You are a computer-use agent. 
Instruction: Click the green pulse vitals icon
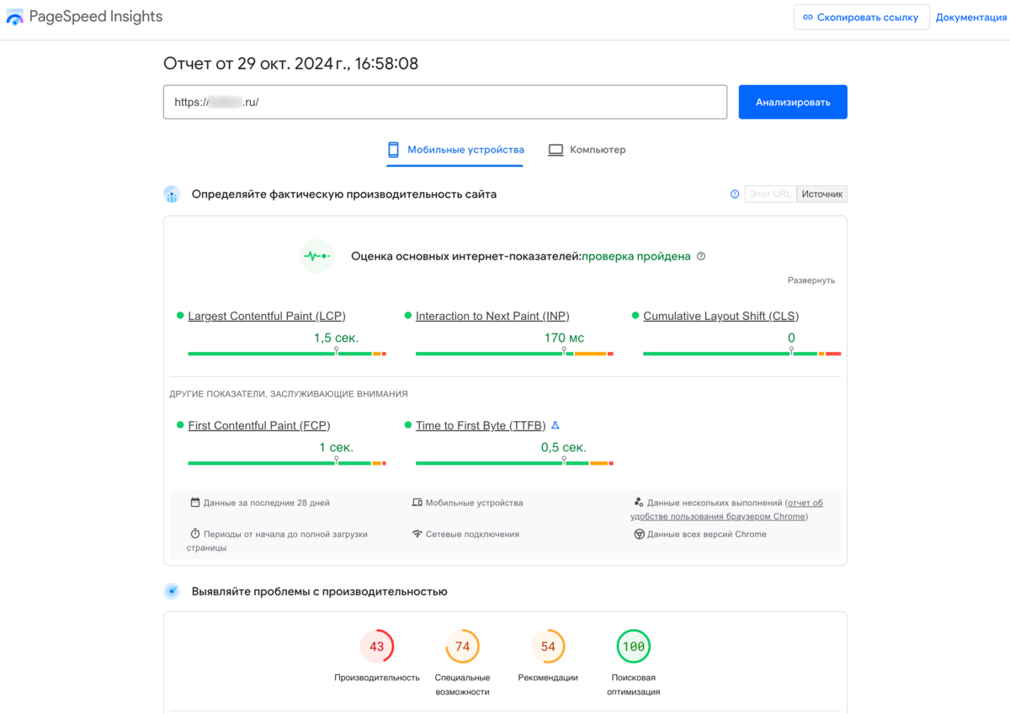click(x=316, y=256)
